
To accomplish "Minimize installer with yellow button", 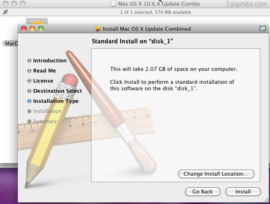I will pyautogui.click(x=32, y=29).
